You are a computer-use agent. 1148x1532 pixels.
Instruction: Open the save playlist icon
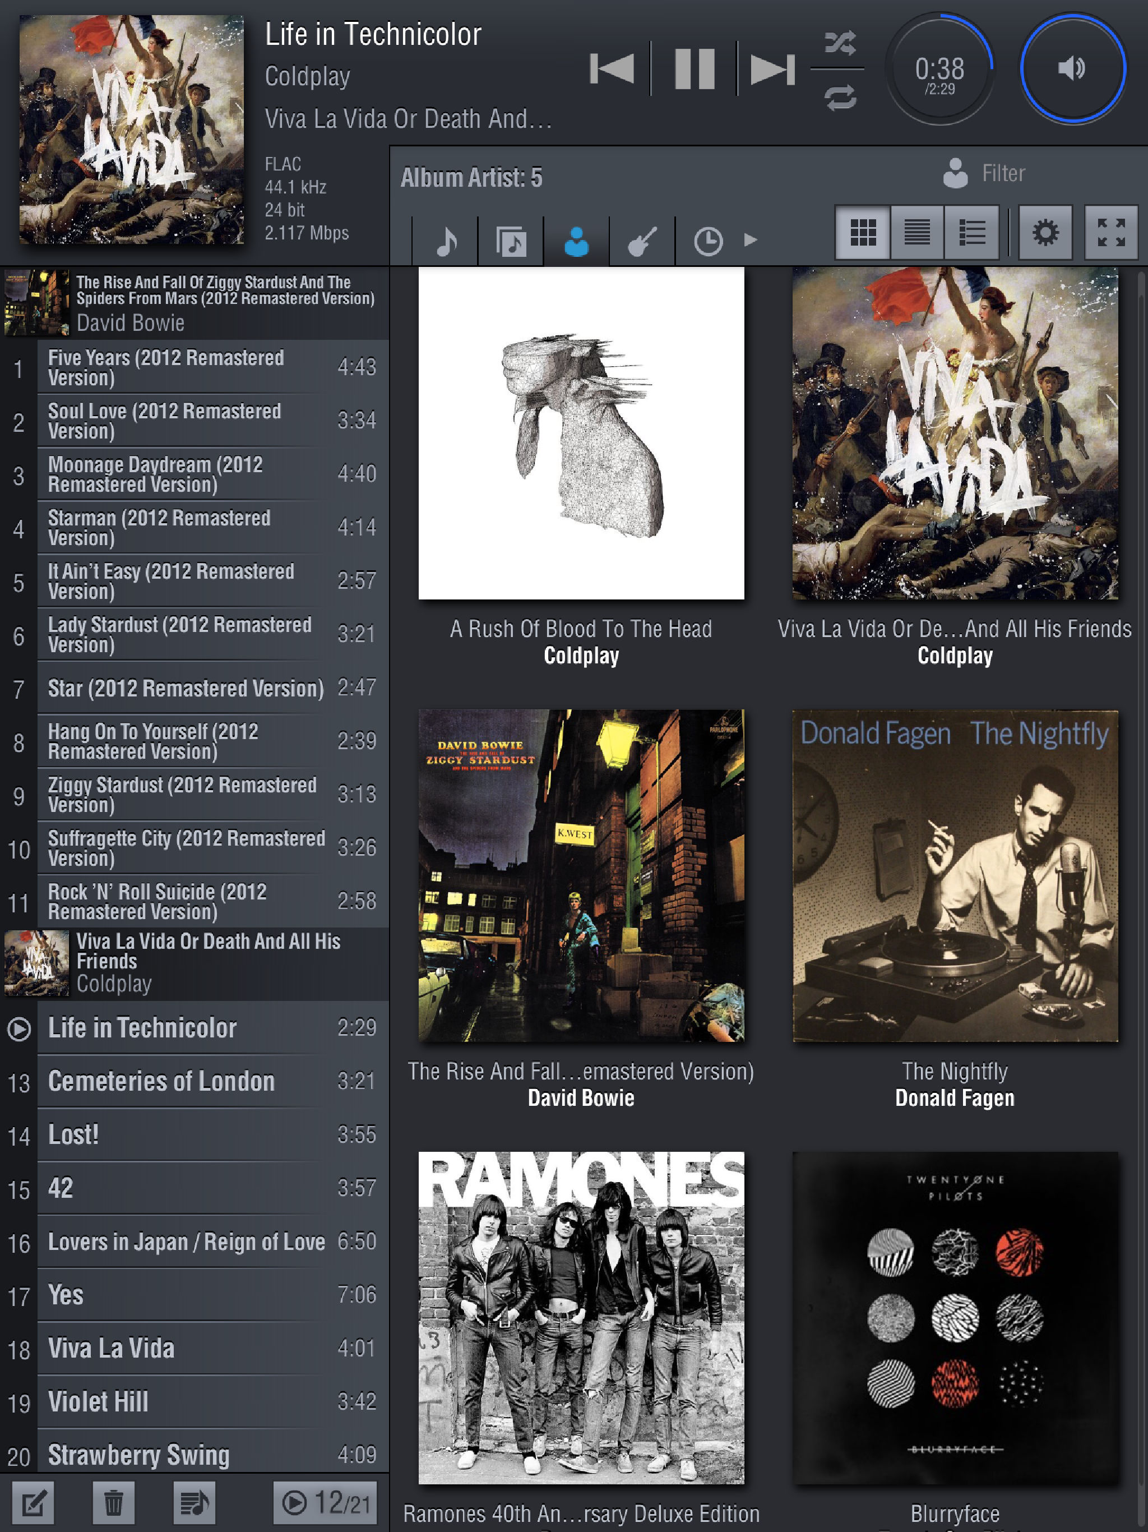(x=194, y=1503)
